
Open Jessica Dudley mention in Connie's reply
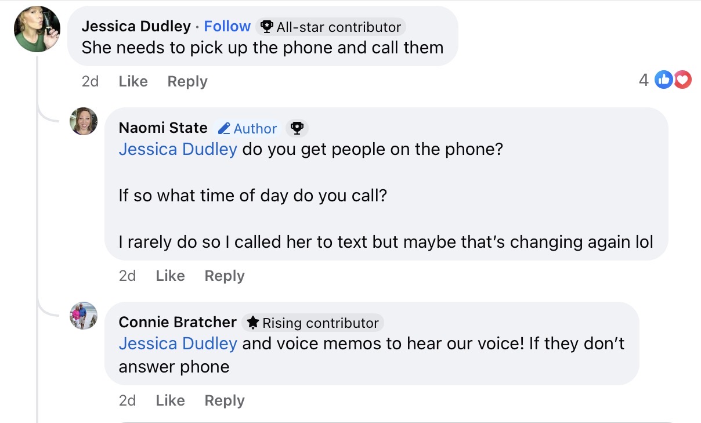(178, 344)
